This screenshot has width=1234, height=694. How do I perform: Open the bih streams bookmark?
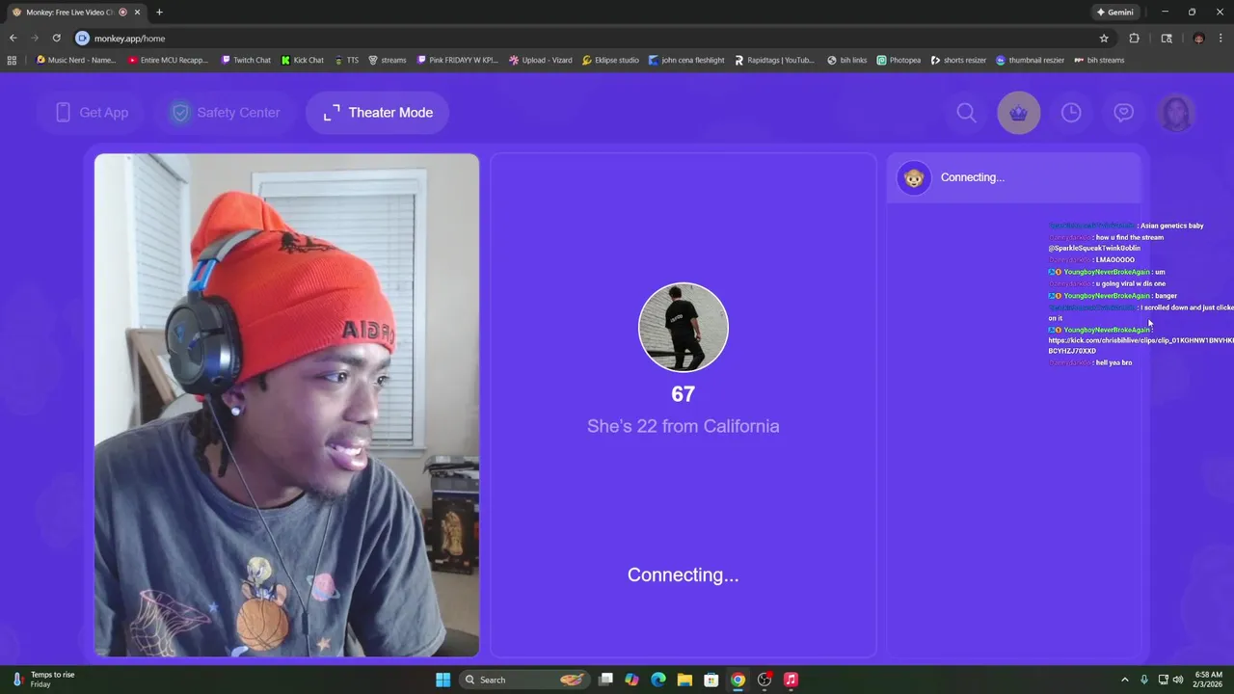pos(1099,60)
